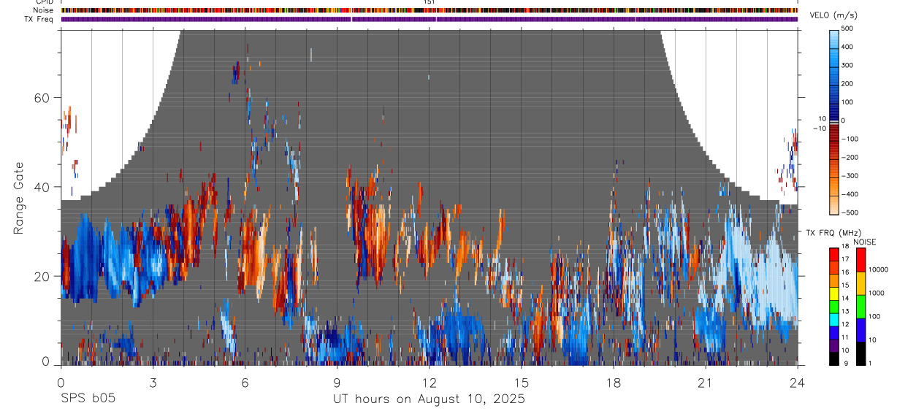Click velocity scale label '-10'
This screenshot has width=897, height=414.
(820, 129)
